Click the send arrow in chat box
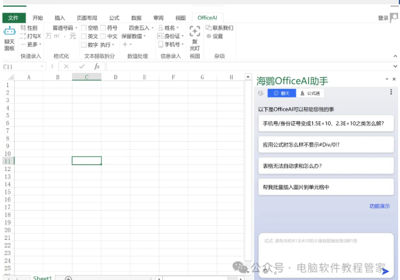 [x=385, y=271]
